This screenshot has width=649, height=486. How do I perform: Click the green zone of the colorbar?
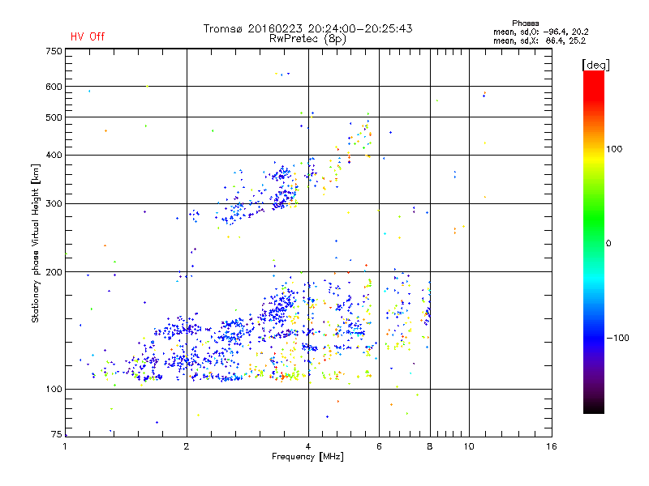[594, 219]
